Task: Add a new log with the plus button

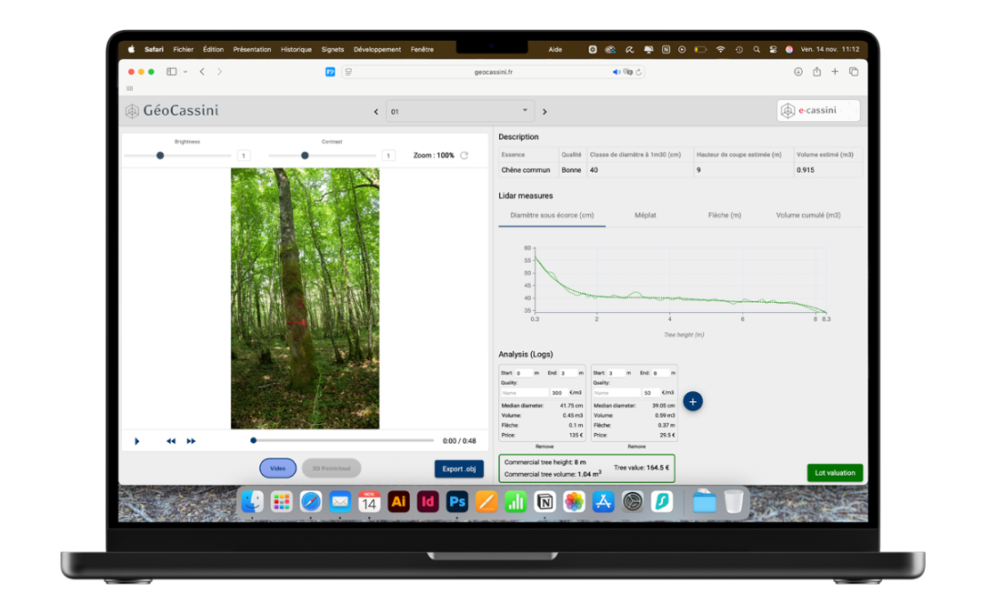Action: click(693, 402)
